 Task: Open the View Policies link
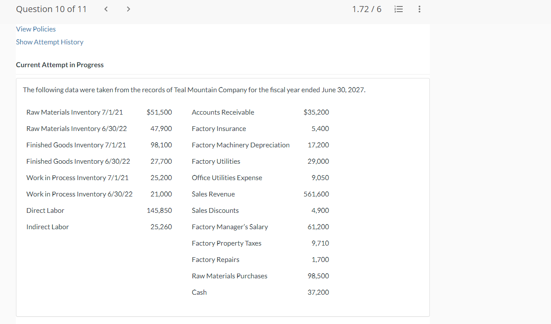(36, 29)
